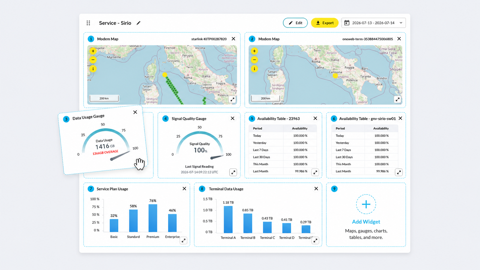480x270 pixels.
Task: Click the yellow modem marker near Campania
Action: [335, 76]
